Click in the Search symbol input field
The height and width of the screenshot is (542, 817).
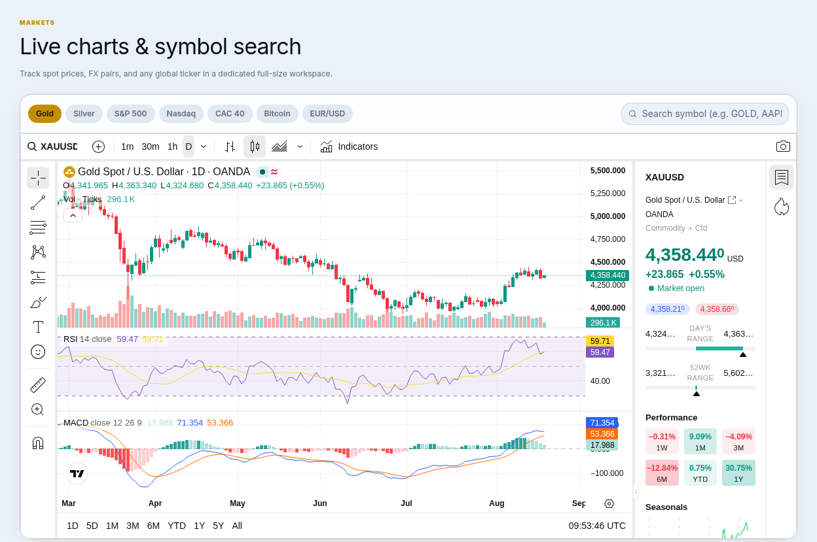pyautogui.click(x=705, y=114)
